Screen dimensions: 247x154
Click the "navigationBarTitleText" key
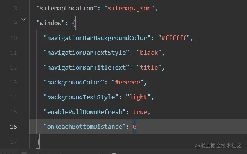click(x=86, y=68)
